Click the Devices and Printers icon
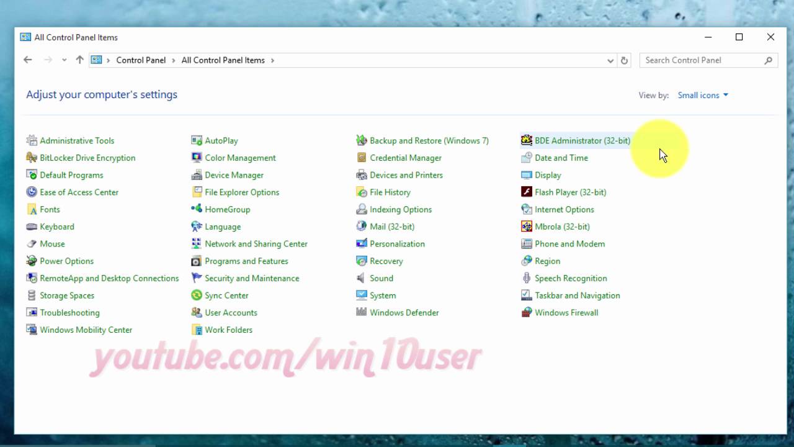The width and height of the screenshot is (794, 447). coord(362,175)
